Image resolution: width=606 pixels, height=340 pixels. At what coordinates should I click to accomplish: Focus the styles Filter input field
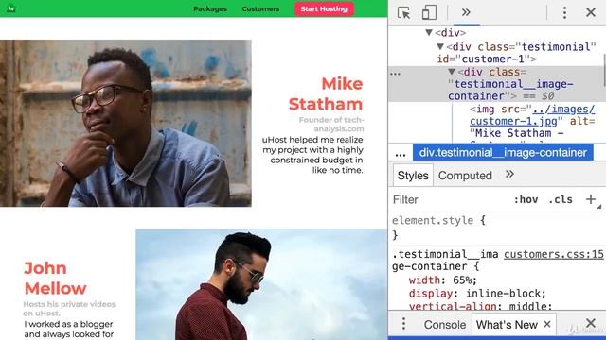click(x=448, y=199)
